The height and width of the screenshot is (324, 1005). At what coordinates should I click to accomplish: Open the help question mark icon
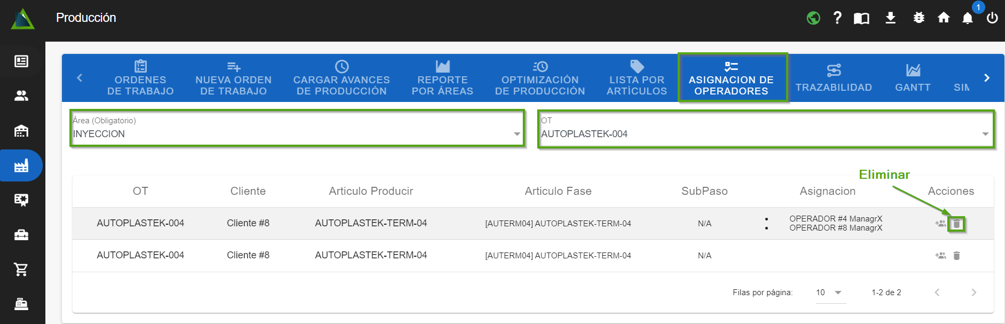click(837, 18)
